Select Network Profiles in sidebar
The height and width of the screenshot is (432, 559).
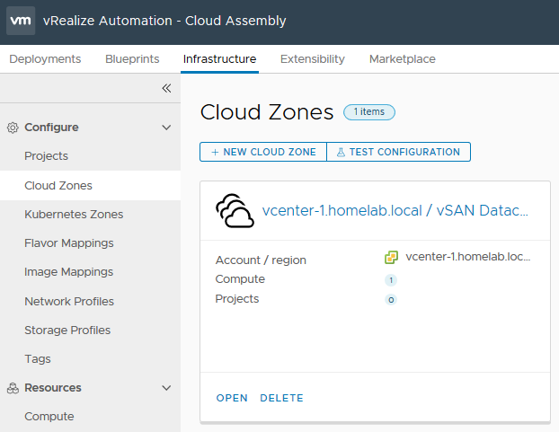[x=69, y=301]
